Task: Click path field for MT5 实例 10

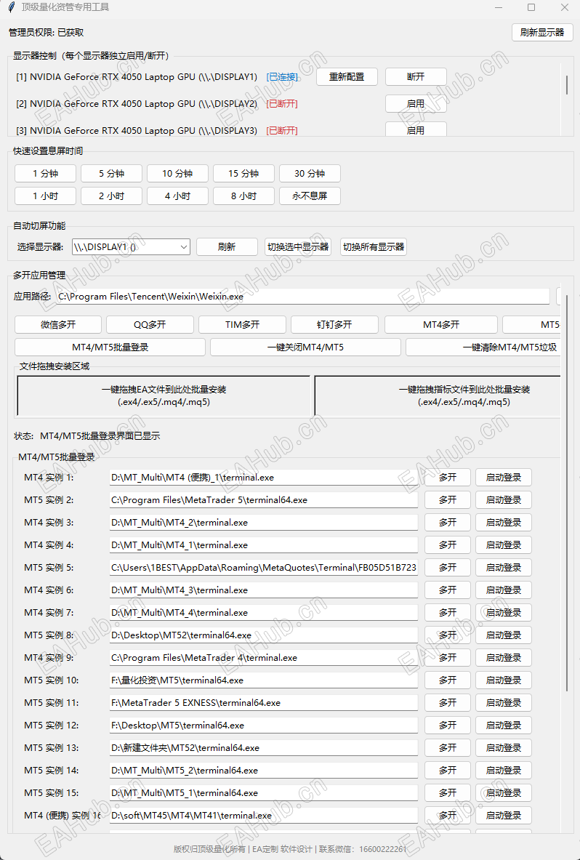Action: click(x=264, y=680)
